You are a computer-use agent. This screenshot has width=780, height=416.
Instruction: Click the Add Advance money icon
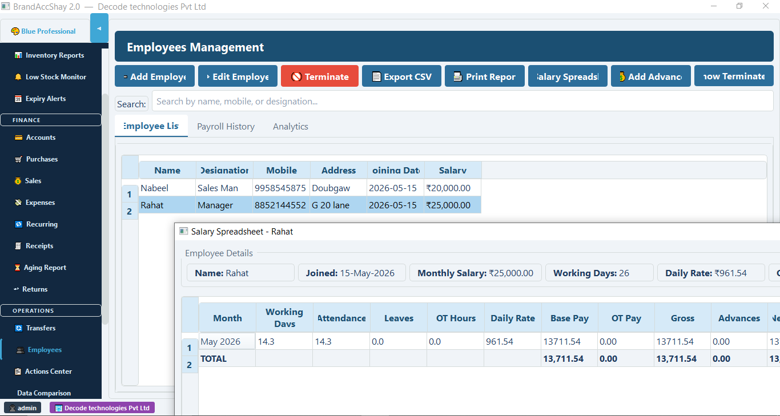pyautogui.click(x=622, y=76)
